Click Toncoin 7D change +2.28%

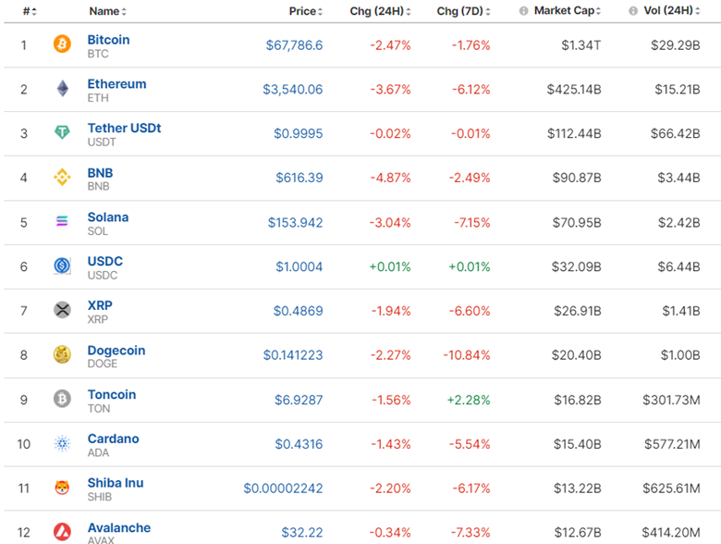tap(469, 400)
